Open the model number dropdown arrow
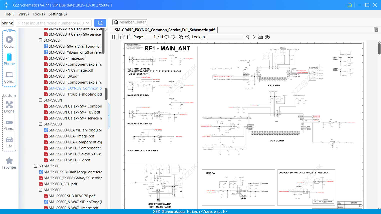Image resolution: width=381 pixels, height=214 pixels. (87, 23)
